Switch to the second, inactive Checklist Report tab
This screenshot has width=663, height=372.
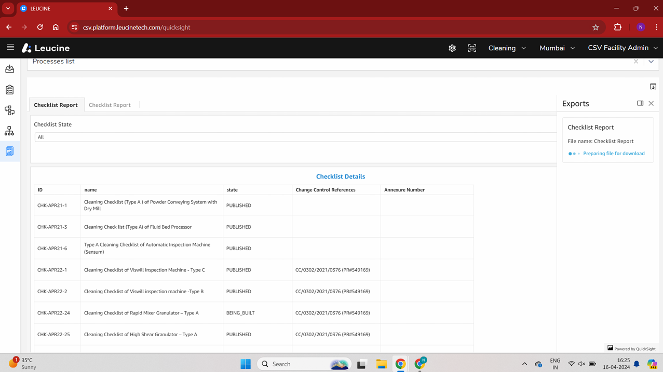[x=110, y=105]
